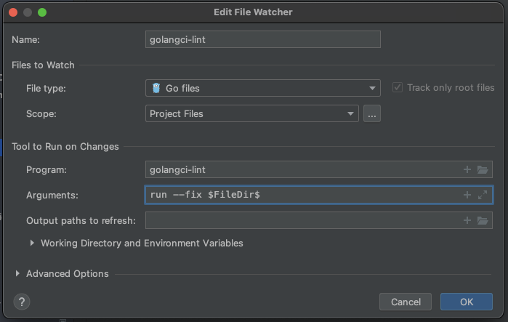This screenshot has height=322, width=508.
Task: Click the Go gopher file type icon
Action: pyautogui.click(x=156, y=88)
